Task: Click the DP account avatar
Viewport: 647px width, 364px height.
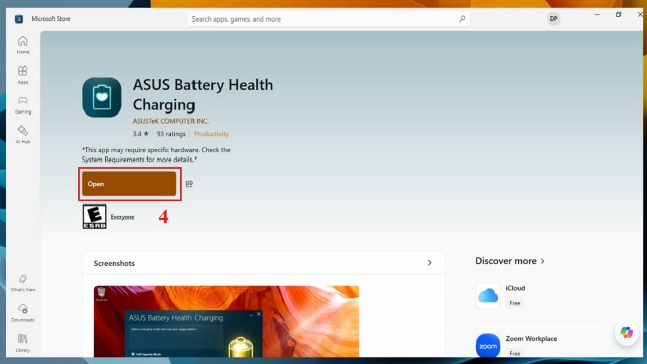Action: pos(553,18)
